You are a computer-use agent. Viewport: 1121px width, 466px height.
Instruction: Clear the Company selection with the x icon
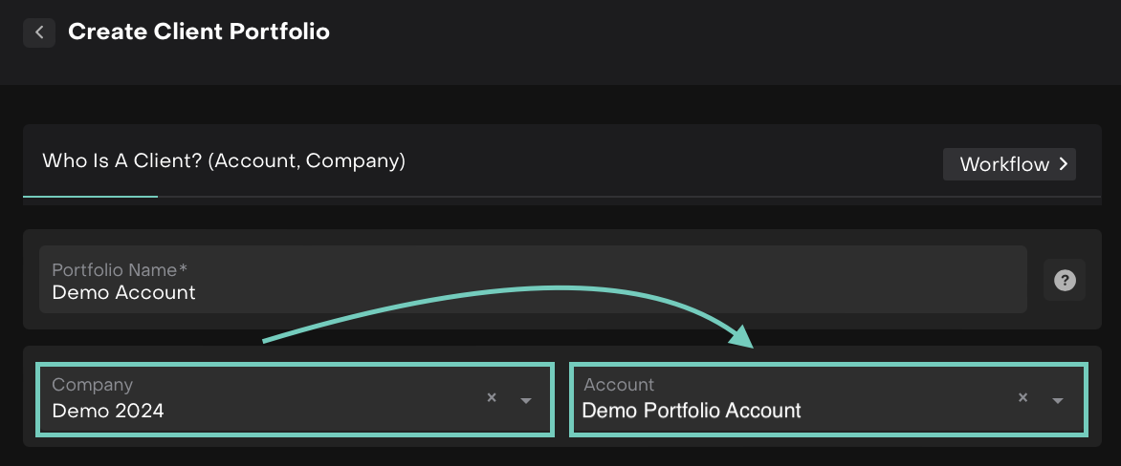pos(492,398)
